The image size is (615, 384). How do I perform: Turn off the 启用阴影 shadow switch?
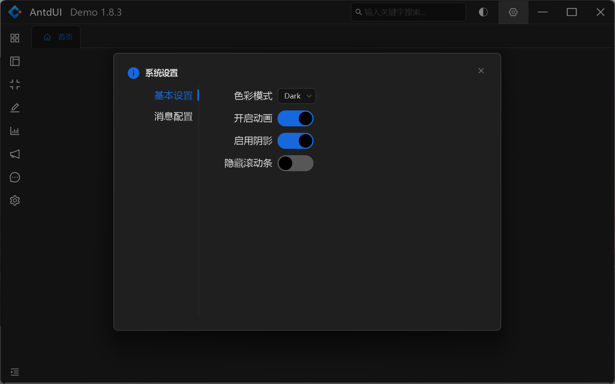(x=295, y=141)
